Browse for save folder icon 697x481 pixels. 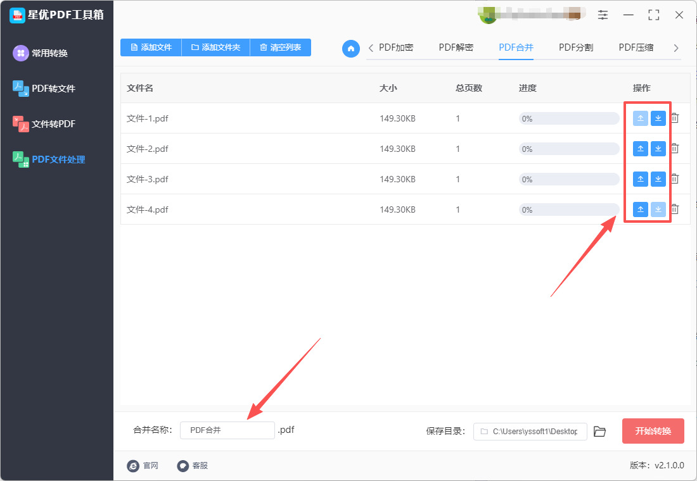599,431
